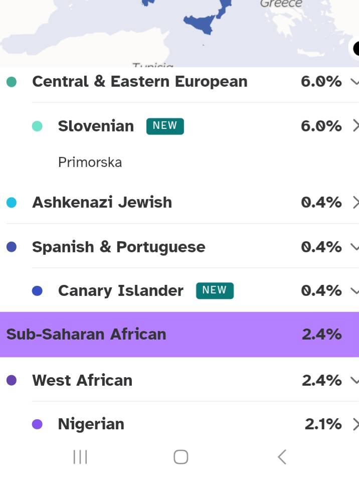
Task: Select the West African row label
Action: point(82,380)
